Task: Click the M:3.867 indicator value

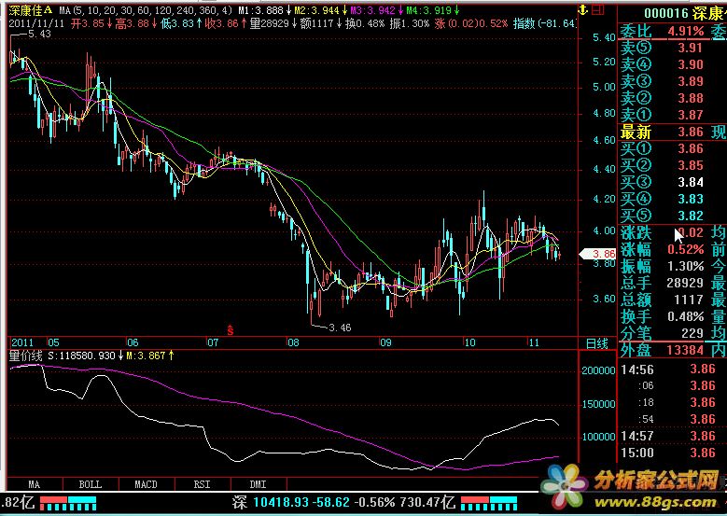Action: 146,356
